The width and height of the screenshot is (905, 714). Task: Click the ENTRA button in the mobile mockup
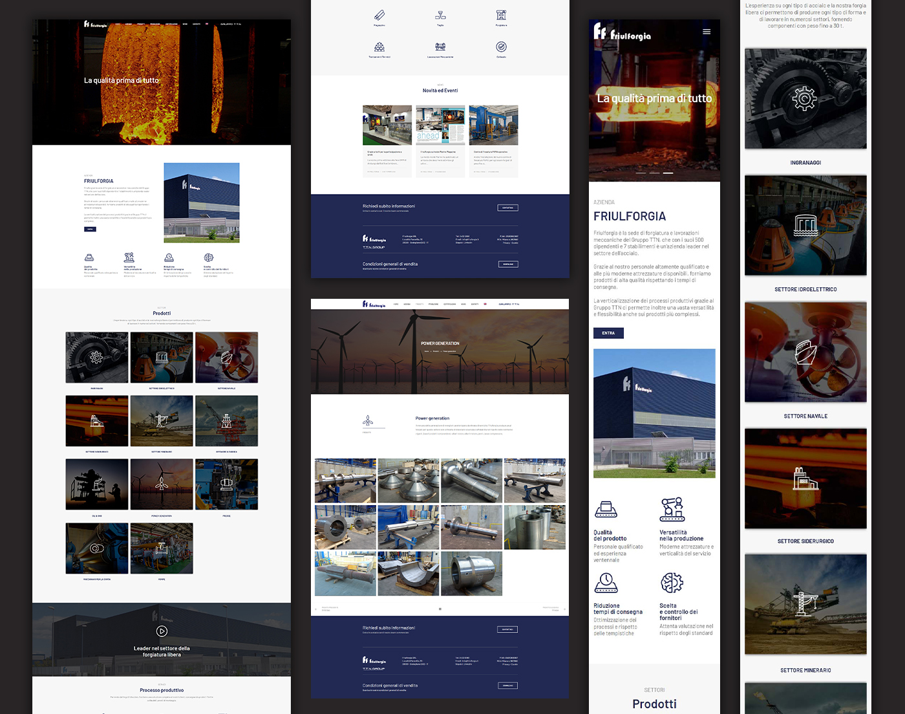point(608,333)
